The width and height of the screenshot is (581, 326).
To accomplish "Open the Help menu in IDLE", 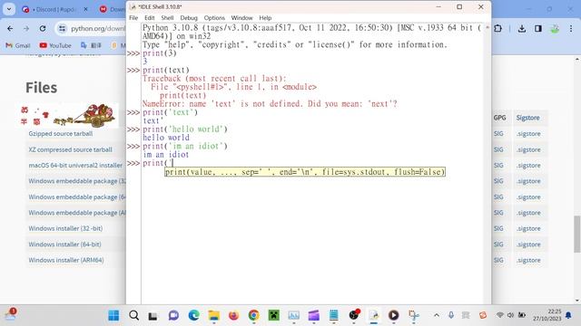I will 265,18.
